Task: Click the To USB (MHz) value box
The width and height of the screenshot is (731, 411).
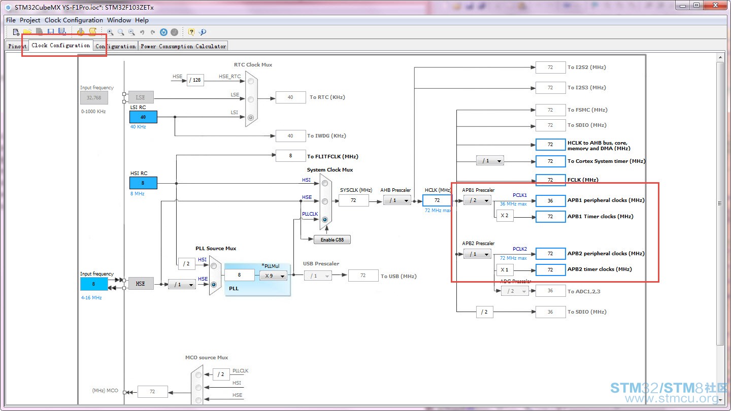Action: tap(363, 276)
